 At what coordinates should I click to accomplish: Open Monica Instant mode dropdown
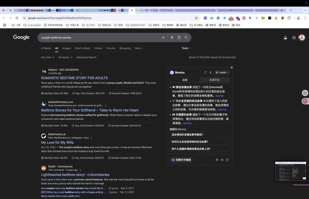point(222,72)
